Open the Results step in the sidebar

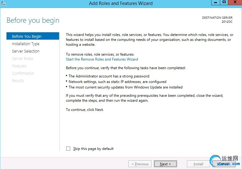(18, 81)
